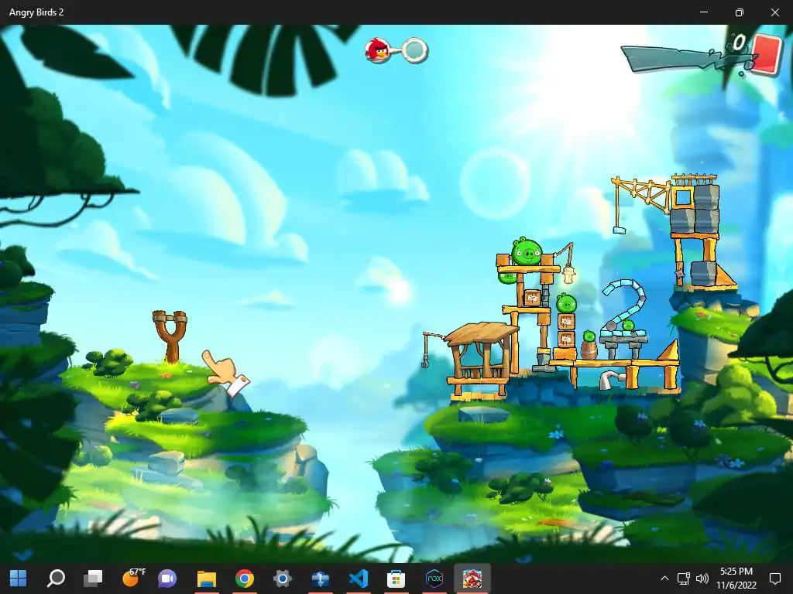The height and width of the screenshot is (594, 793).
Task: Show hidden system tray icons
Action: 664,579
